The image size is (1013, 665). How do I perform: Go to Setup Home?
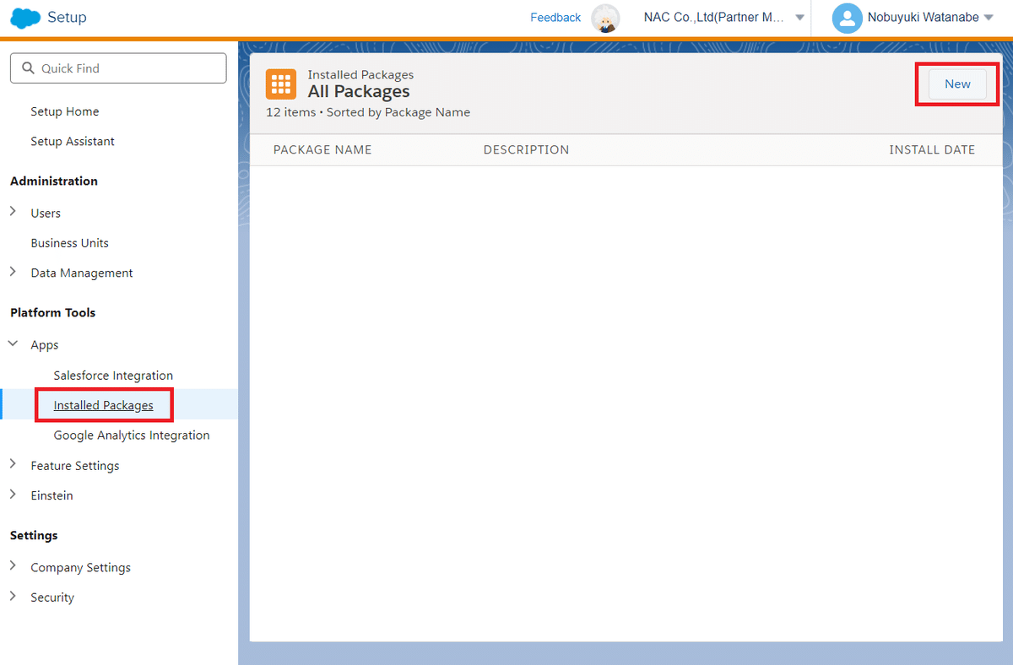pos(65,111)
